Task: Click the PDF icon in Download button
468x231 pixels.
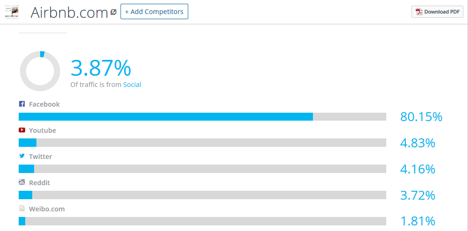Action: point(419,12)
